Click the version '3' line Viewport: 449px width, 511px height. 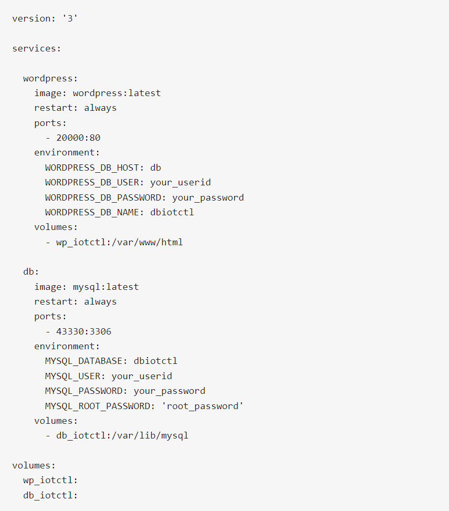click(45, 18)
